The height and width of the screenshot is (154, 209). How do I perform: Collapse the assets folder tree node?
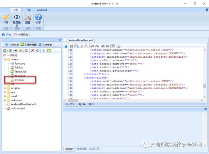[5, 59]
